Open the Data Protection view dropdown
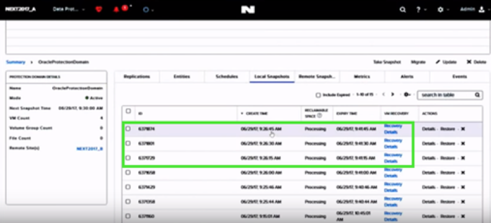491x223 pixels. click(69, 10)
